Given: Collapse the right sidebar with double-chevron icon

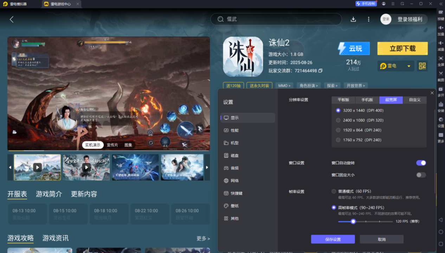Looking at the screenshot, I should (x=441, y=4).
